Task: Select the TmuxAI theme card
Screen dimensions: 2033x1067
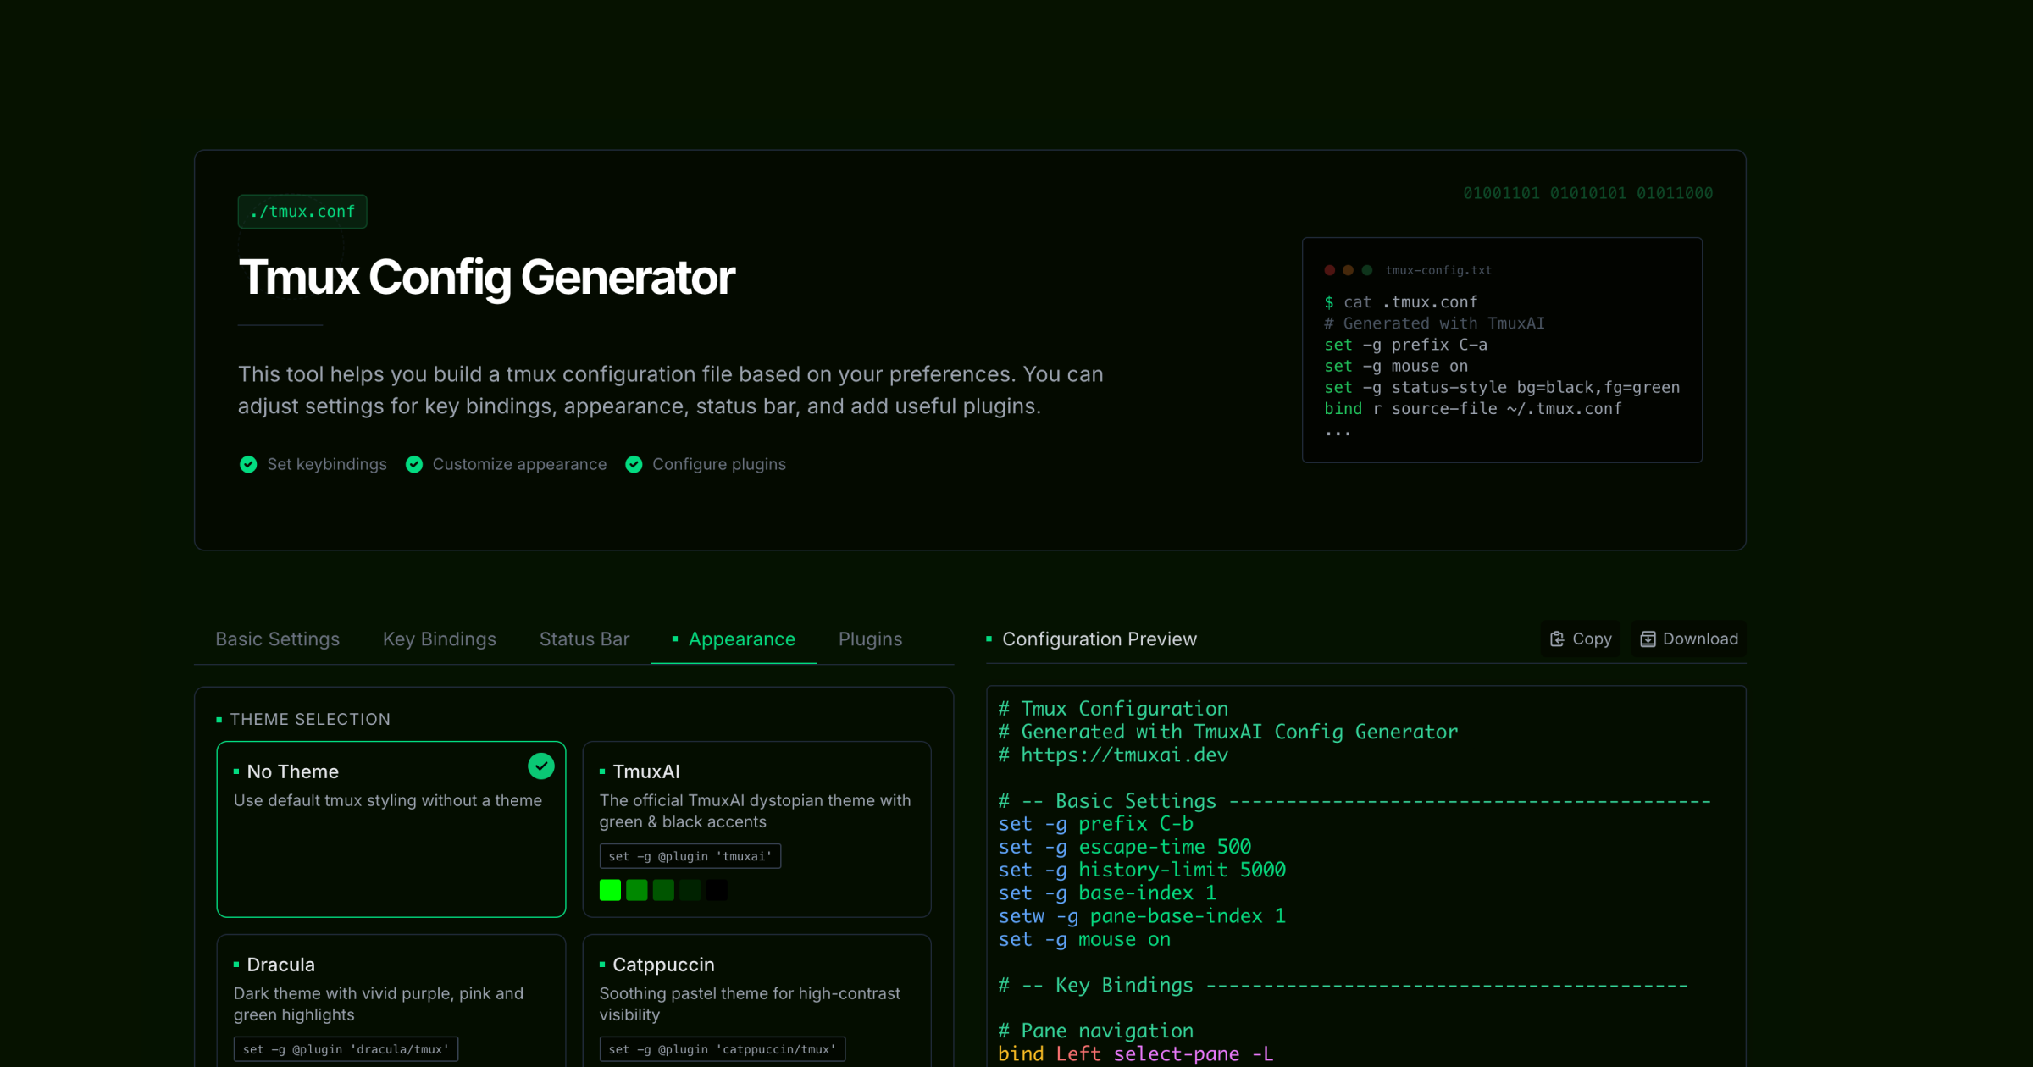Action: pyautogui.click(x=756, y=828)
